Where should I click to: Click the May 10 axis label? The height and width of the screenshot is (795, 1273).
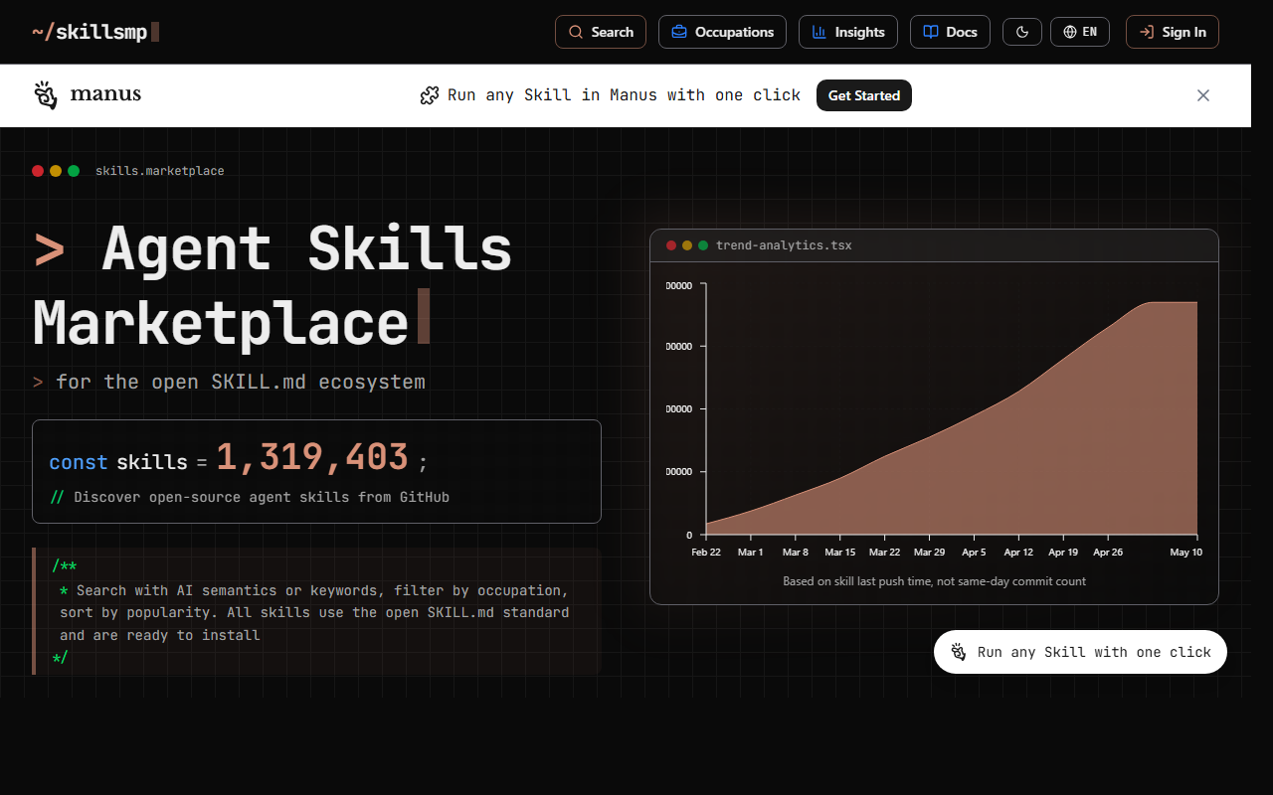(1185, 553)
